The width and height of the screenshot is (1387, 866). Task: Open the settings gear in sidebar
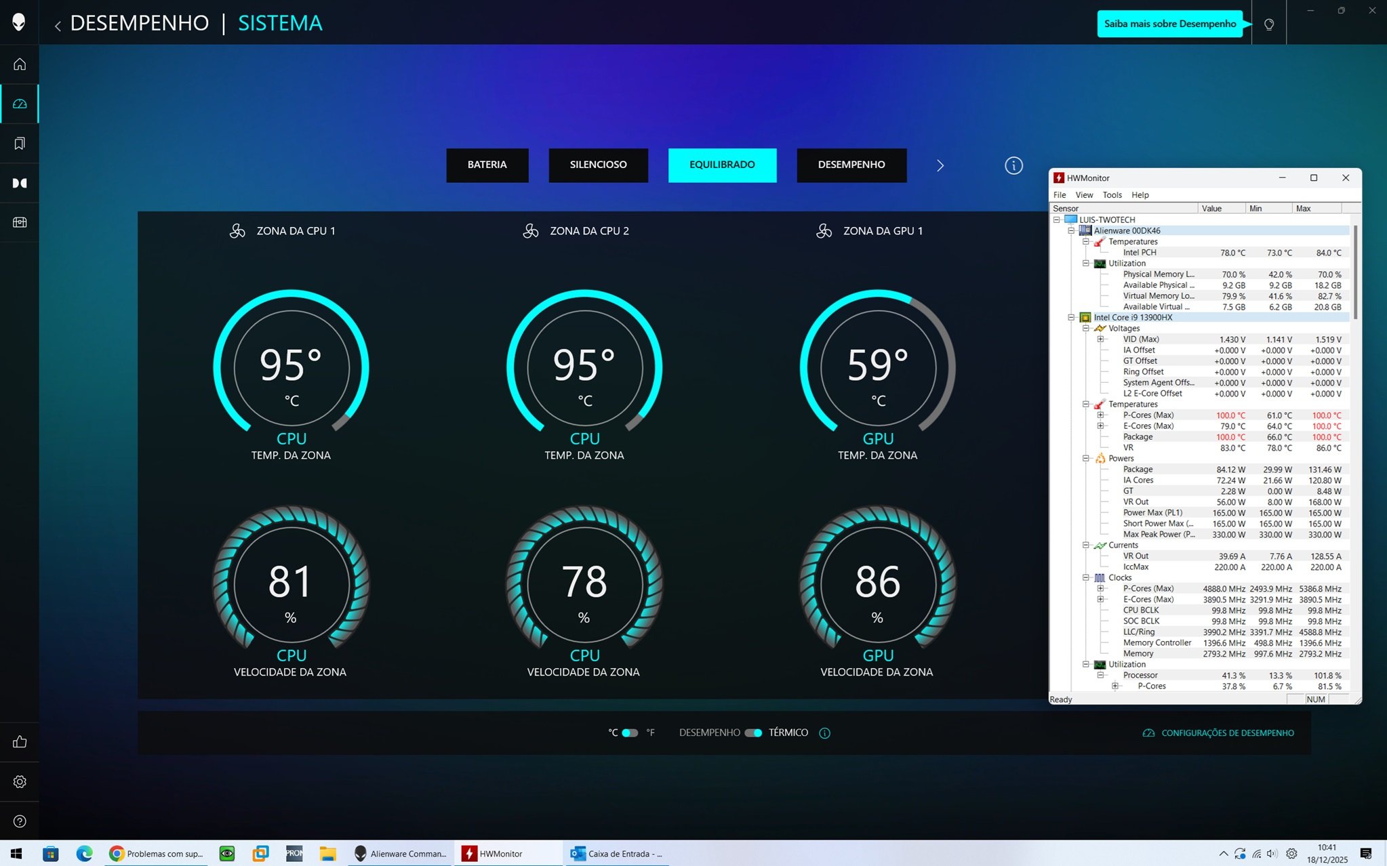(x=20, y=782)
